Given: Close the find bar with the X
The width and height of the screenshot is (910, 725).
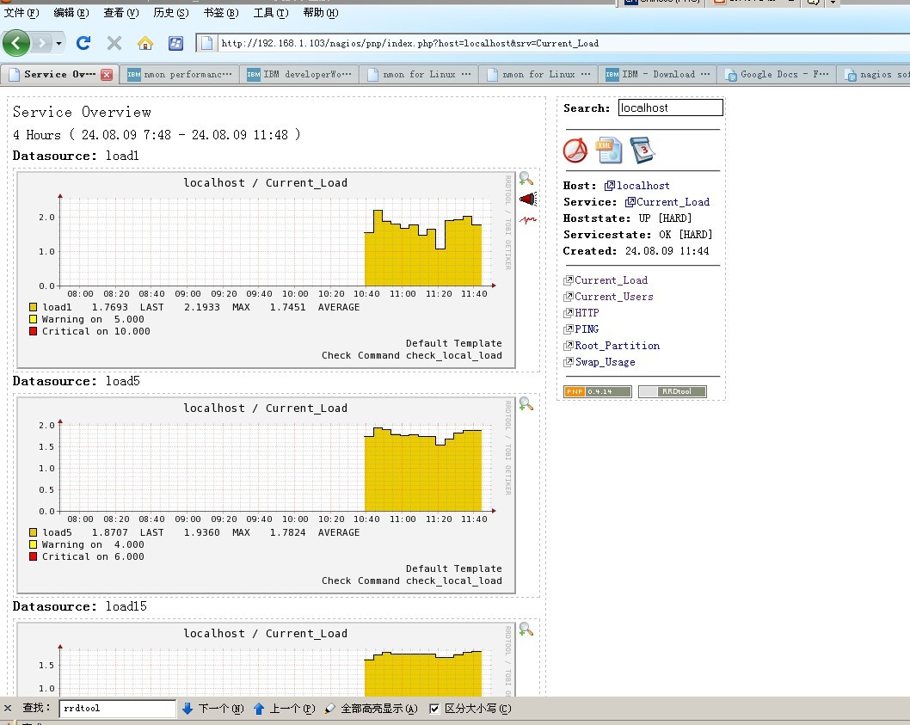Looking at the screenshot, I should pyautogui.click(x=8, y=708).
